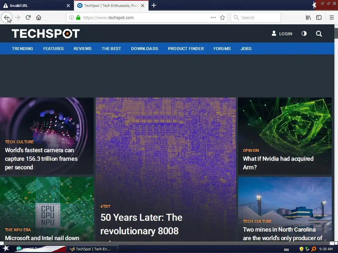Click the URL address bar
The width and height of the screenshot is (338, 253).
[x=147, y=17]
